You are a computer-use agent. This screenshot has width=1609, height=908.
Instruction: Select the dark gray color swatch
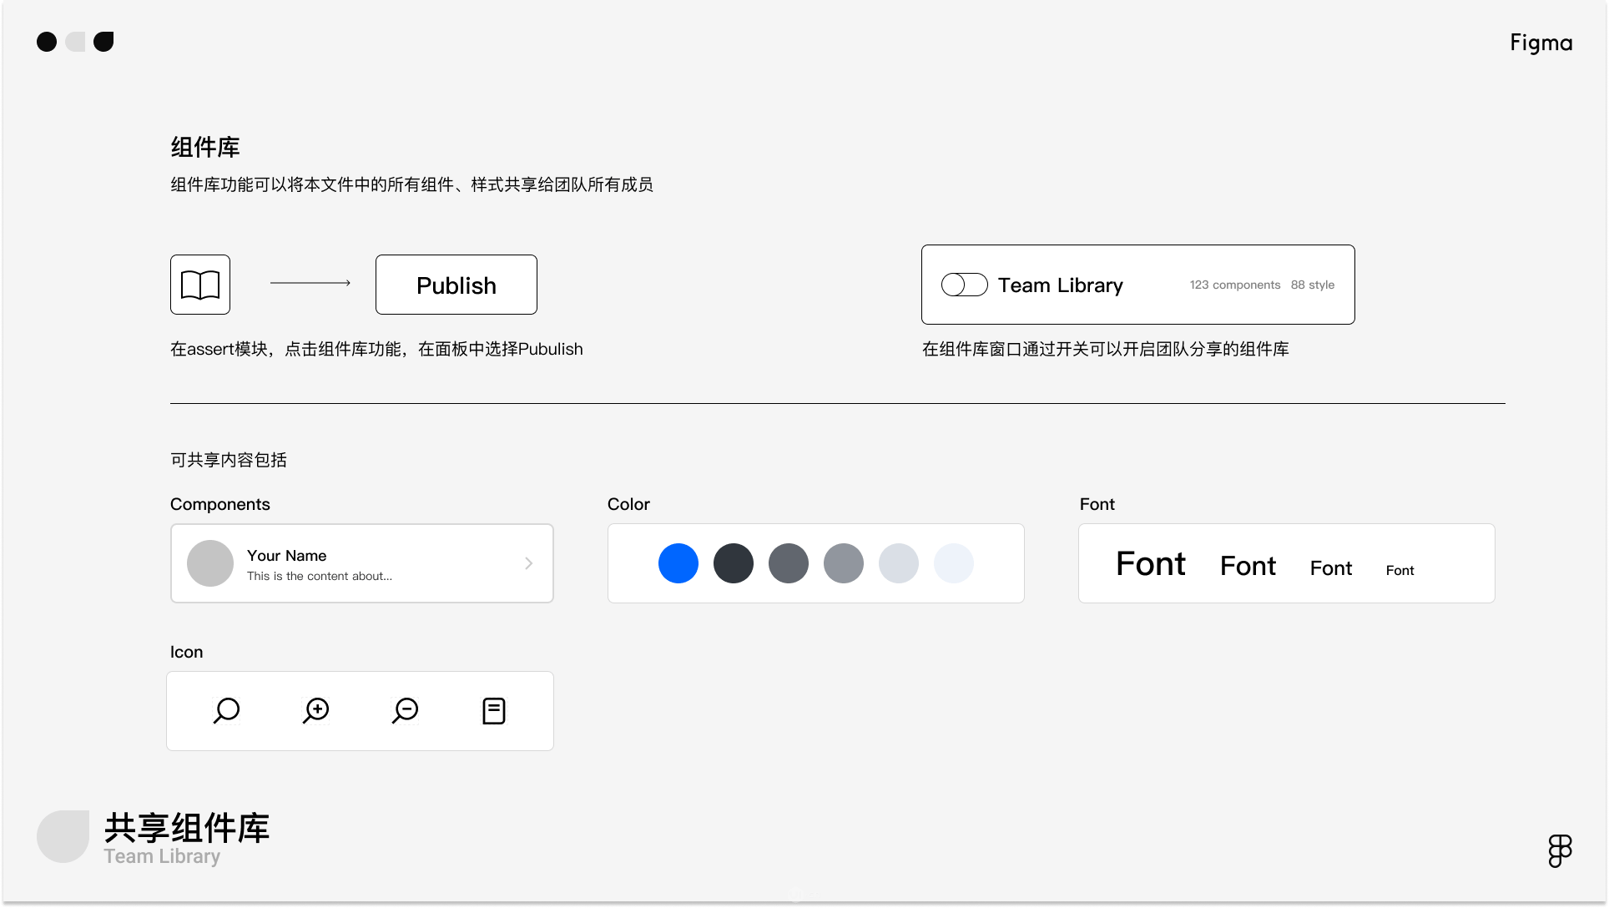[789, 563]
